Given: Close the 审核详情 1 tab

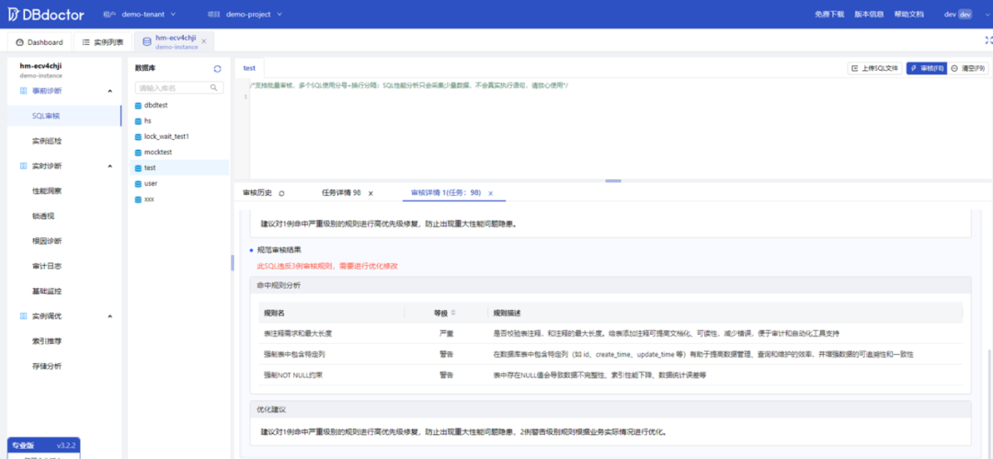Looking at the screenshot, I should tap(491, 193).
